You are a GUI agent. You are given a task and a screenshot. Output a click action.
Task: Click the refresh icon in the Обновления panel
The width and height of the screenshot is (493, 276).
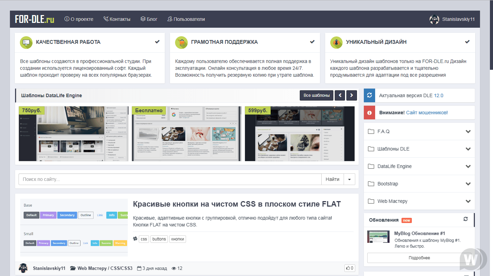[466, 219]
